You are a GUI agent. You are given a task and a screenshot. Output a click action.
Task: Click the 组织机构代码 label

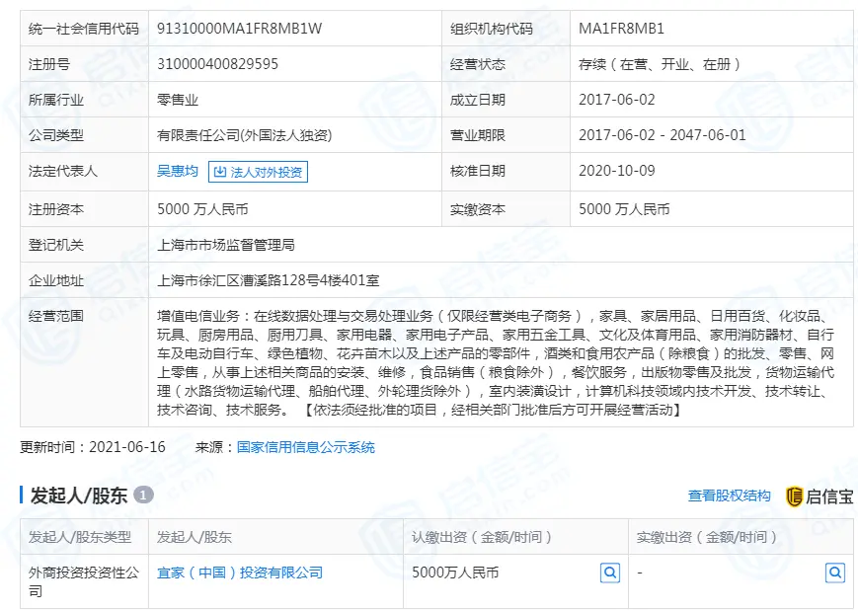(x=492, y=29)
